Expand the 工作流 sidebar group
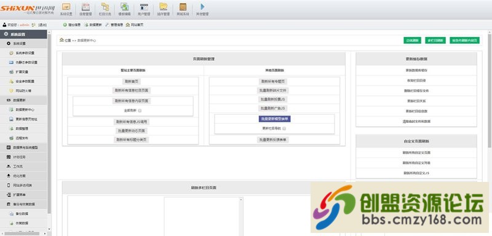Viewport: 492px width, 236px height. [x=24, y=167]
